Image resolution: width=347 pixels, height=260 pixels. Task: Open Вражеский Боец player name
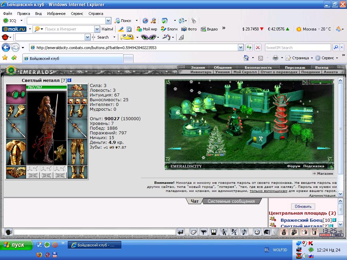coord(301,220)
